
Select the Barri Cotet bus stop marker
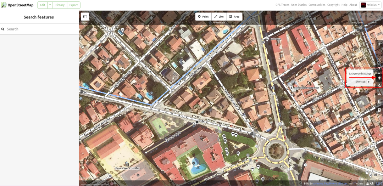coord(267,39)
